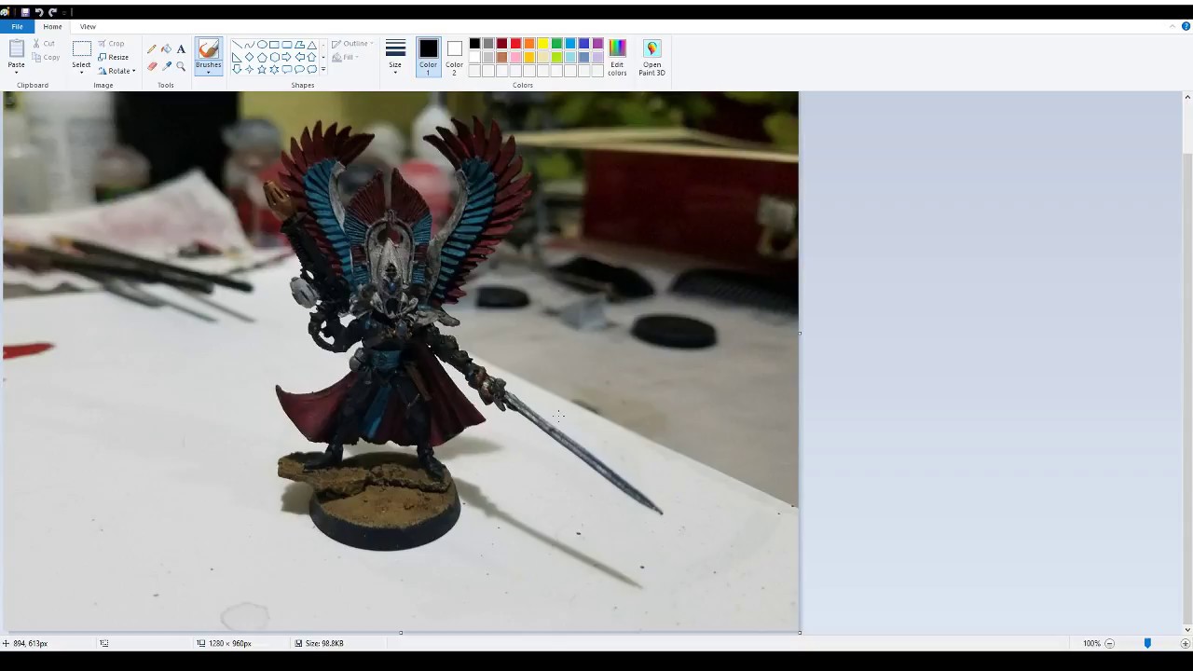Select the Magnifier tool
1193x671 pixels.
pos(181,66)
